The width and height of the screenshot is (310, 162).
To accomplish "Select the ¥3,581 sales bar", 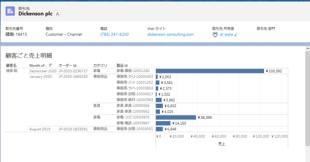I will (158, 82).
